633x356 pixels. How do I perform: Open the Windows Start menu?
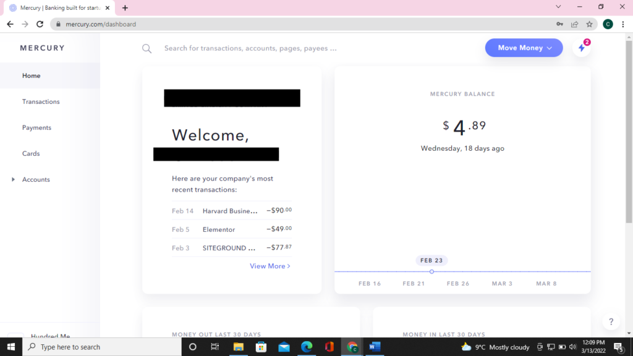coord(11,347)
